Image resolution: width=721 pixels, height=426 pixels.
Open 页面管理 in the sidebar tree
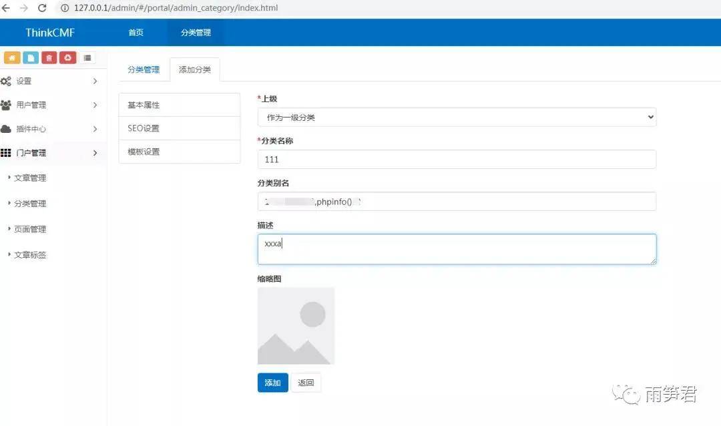(30, 230)
